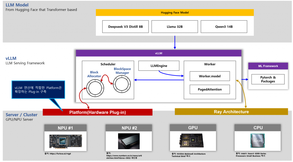
Task: Click the 'LLM Serving Framework' subtitle
Action: [x=25, y=63]
